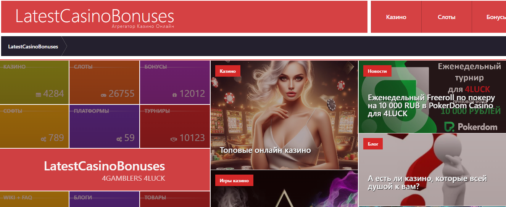The width and height of the screenshot is (506, 207).
Task: Open the Платформы category tile
Action: [104, 126]
